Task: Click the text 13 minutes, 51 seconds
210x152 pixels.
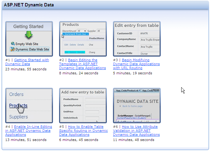Action: (x=26, y=140)
